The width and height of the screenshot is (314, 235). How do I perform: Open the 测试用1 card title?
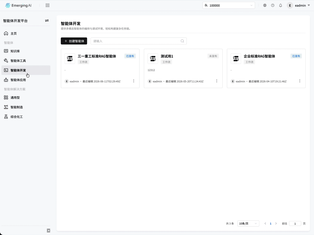[x=167, y=56]
